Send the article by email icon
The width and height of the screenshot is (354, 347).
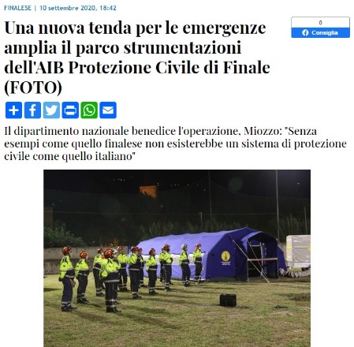(108, 110)
